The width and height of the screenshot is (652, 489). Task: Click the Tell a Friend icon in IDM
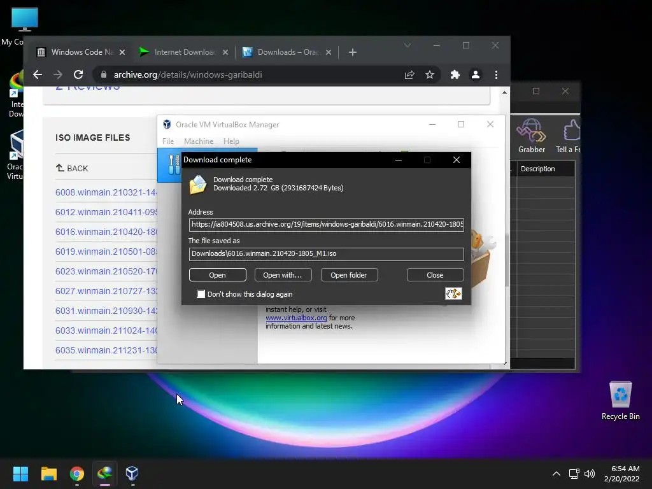tap(569, 136)
